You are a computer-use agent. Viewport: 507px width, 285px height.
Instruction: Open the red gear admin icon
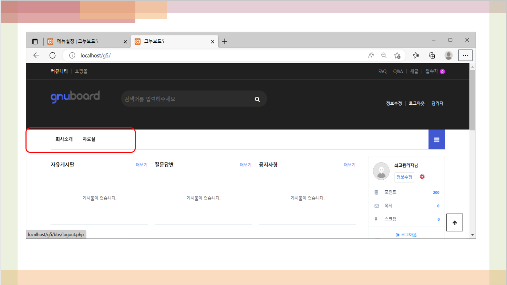pos(422,177)
